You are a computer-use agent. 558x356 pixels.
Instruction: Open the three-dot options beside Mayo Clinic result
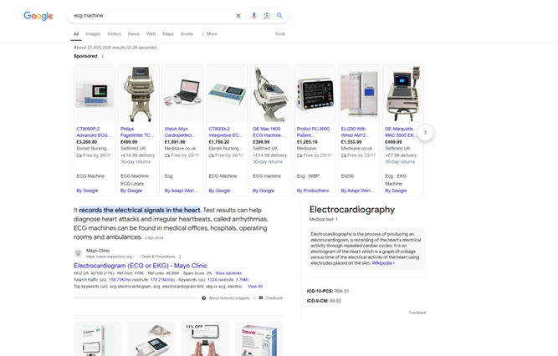[180, 257]
